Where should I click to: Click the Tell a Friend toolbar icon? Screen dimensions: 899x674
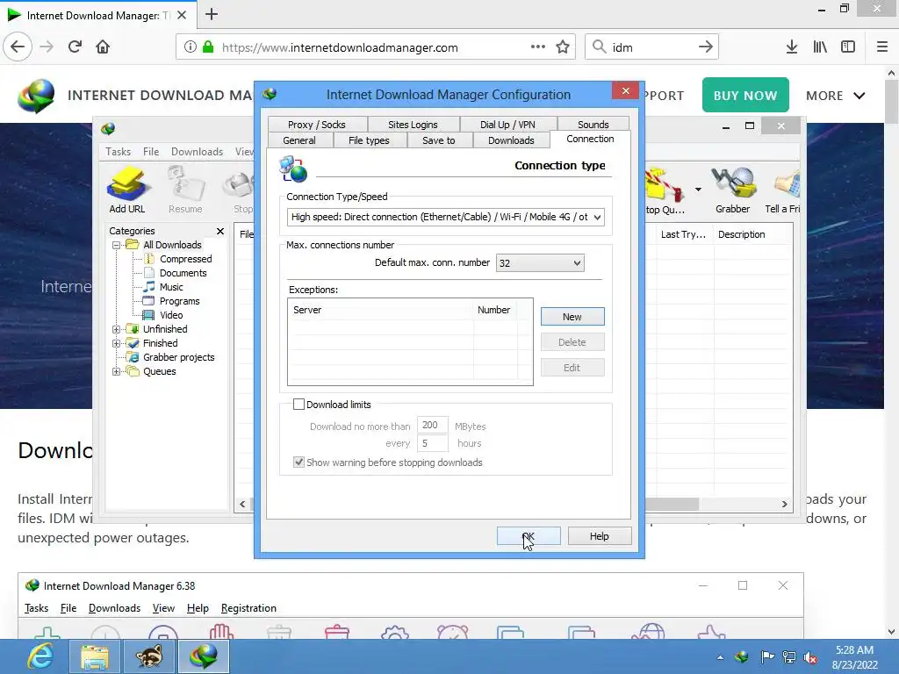point(782,190)
